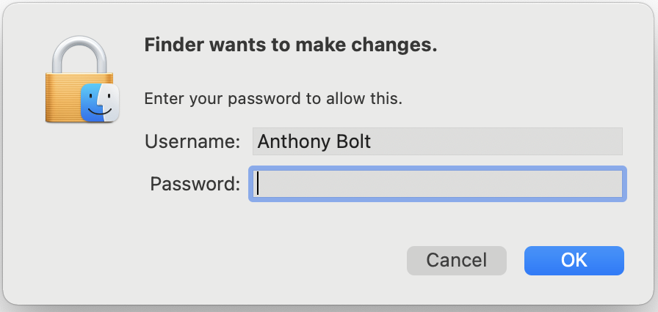Click the Finder face badge icon

[99, 102]
